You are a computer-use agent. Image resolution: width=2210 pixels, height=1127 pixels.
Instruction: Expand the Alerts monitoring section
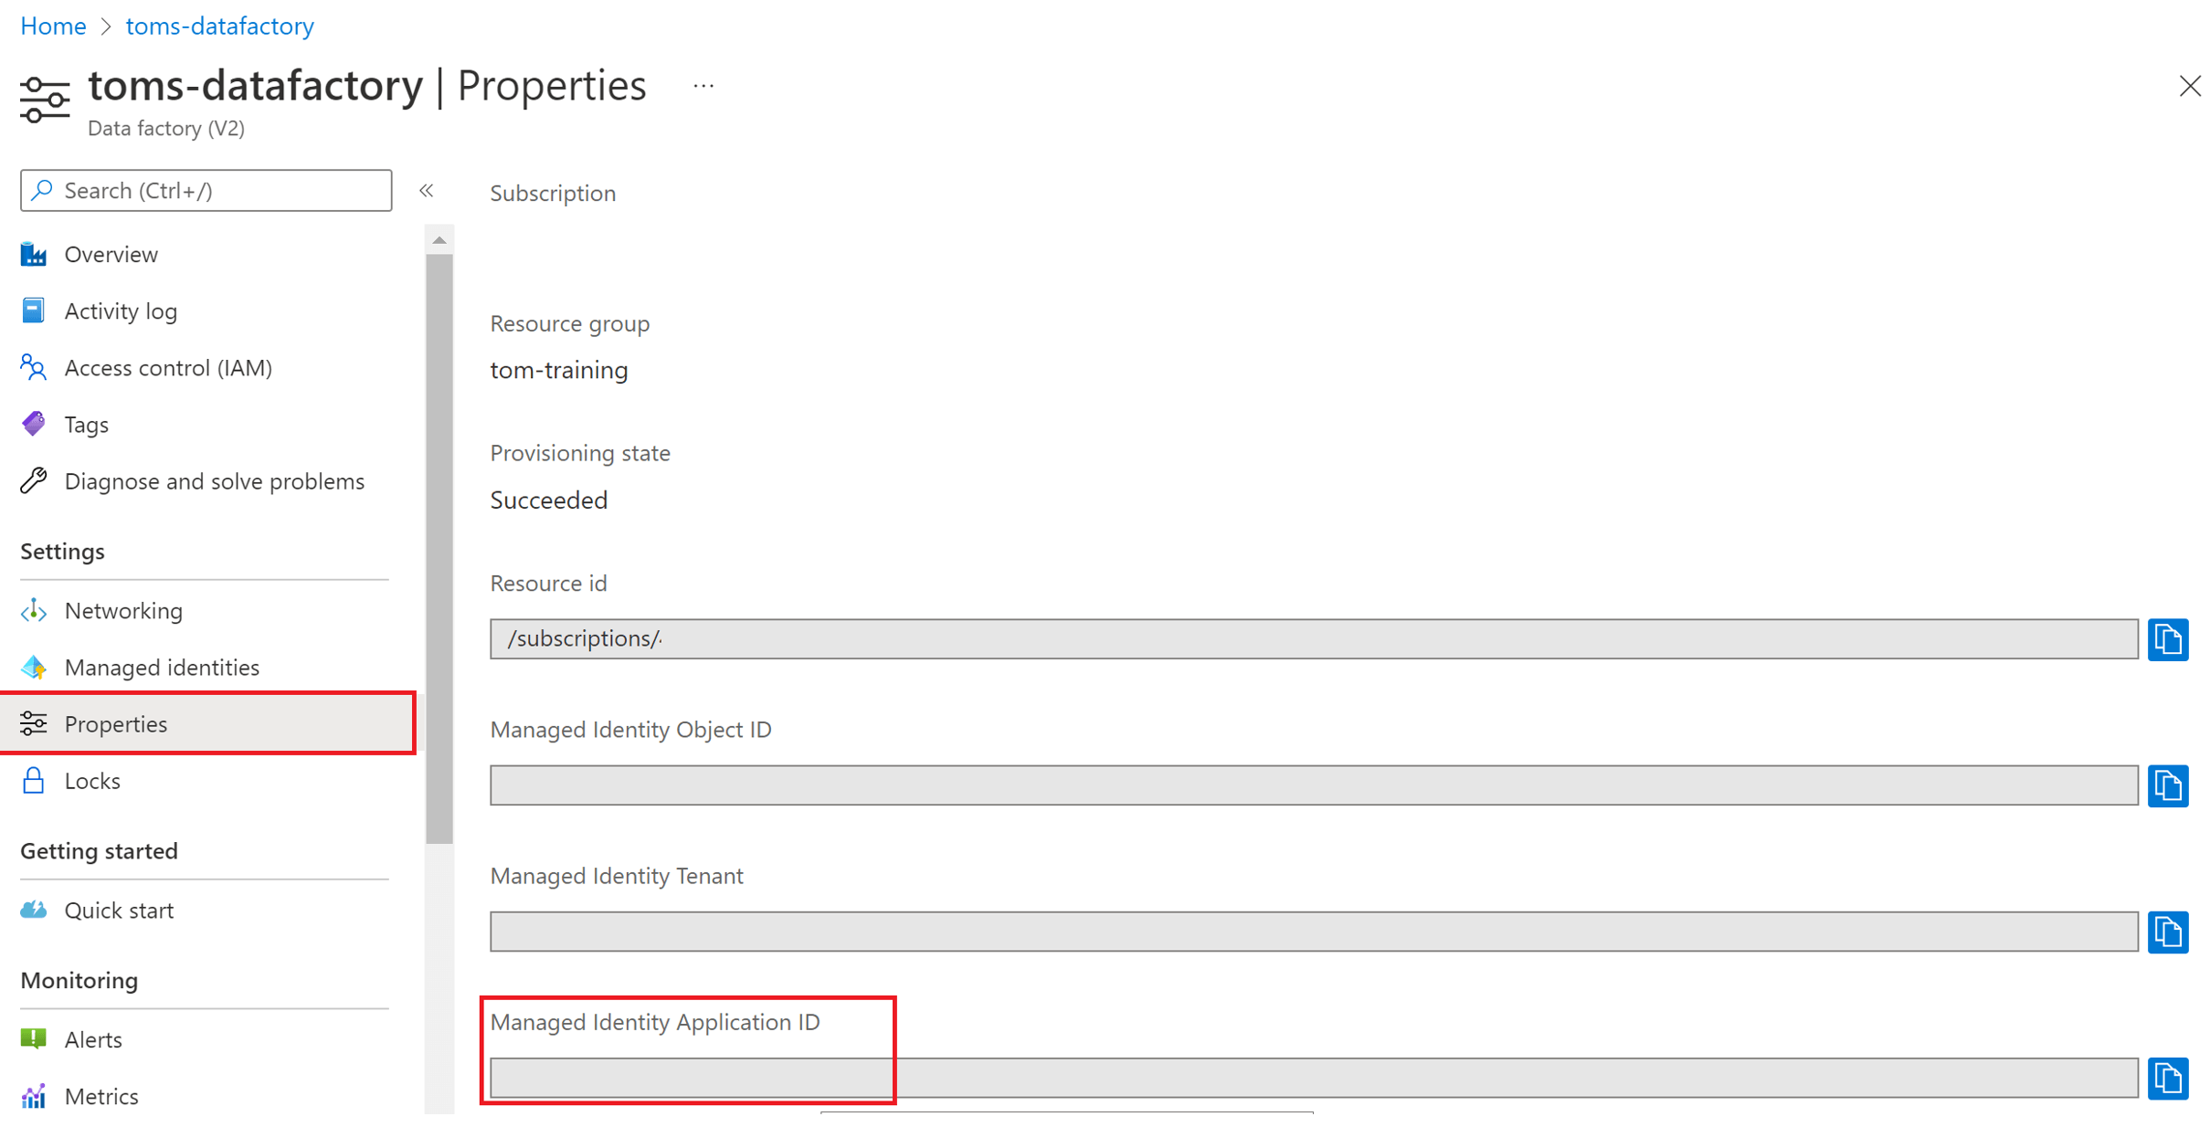(92, 1038)
